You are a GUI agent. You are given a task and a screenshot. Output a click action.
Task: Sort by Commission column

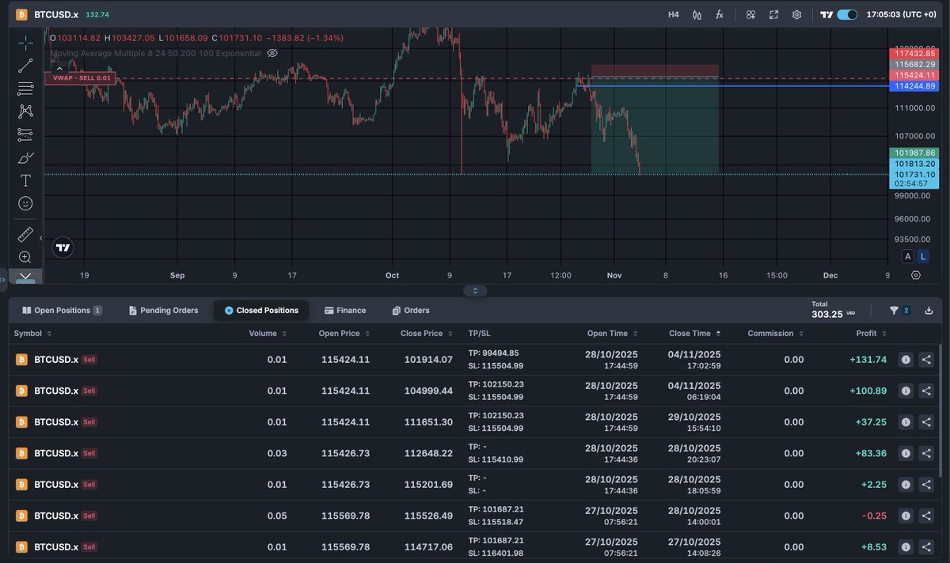click(x=775, y=334)
